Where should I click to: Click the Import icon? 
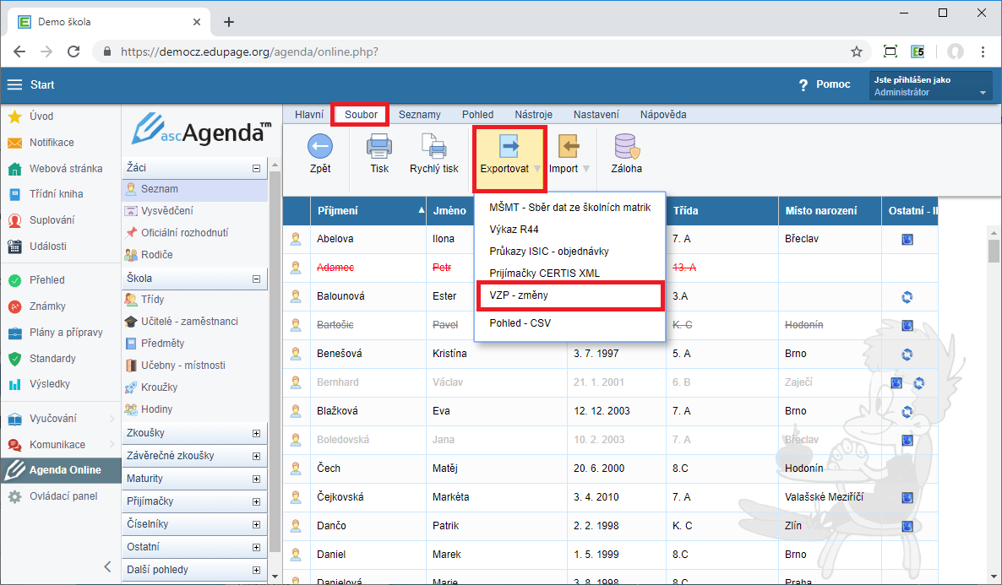click(x=568, y=146)
